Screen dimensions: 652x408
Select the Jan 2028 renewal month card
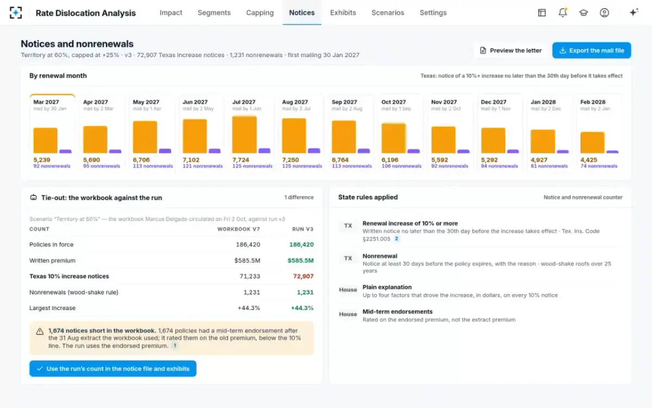click(550, 133)
